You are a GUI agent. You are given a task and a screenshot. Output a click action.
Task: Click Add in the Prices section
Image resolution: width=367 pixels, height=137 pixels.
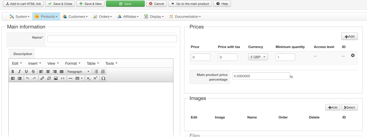coord(349,37)
